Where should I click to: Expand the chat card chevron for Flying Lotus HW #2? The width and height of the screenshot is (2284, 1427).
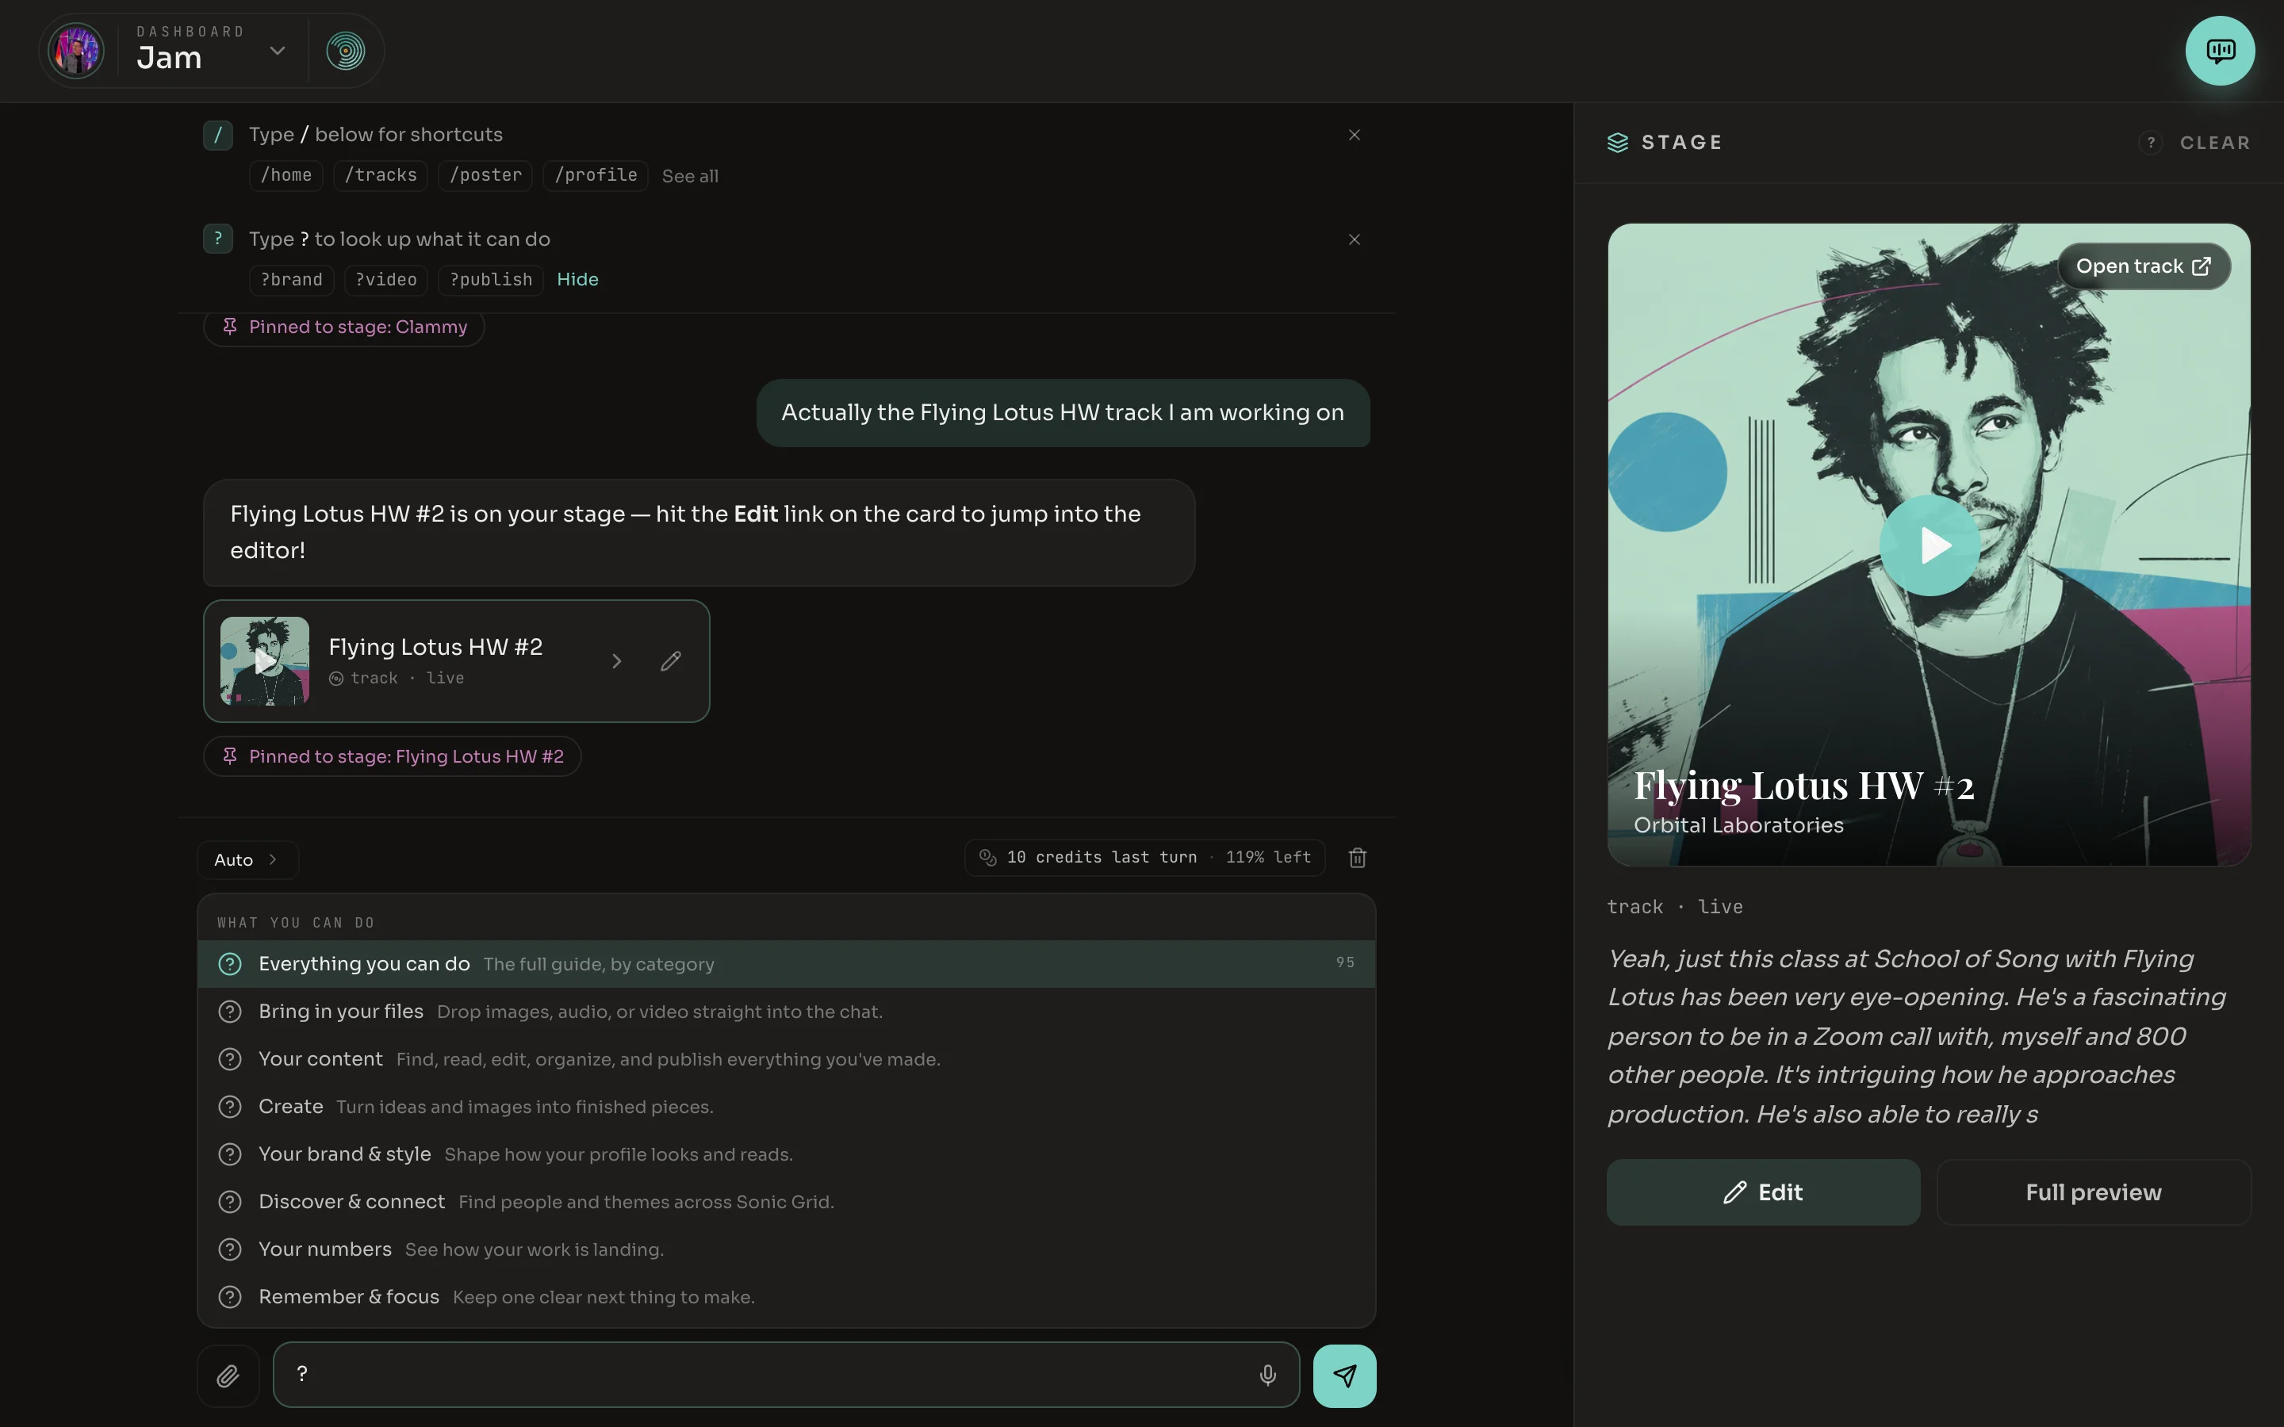click(616, 662)
